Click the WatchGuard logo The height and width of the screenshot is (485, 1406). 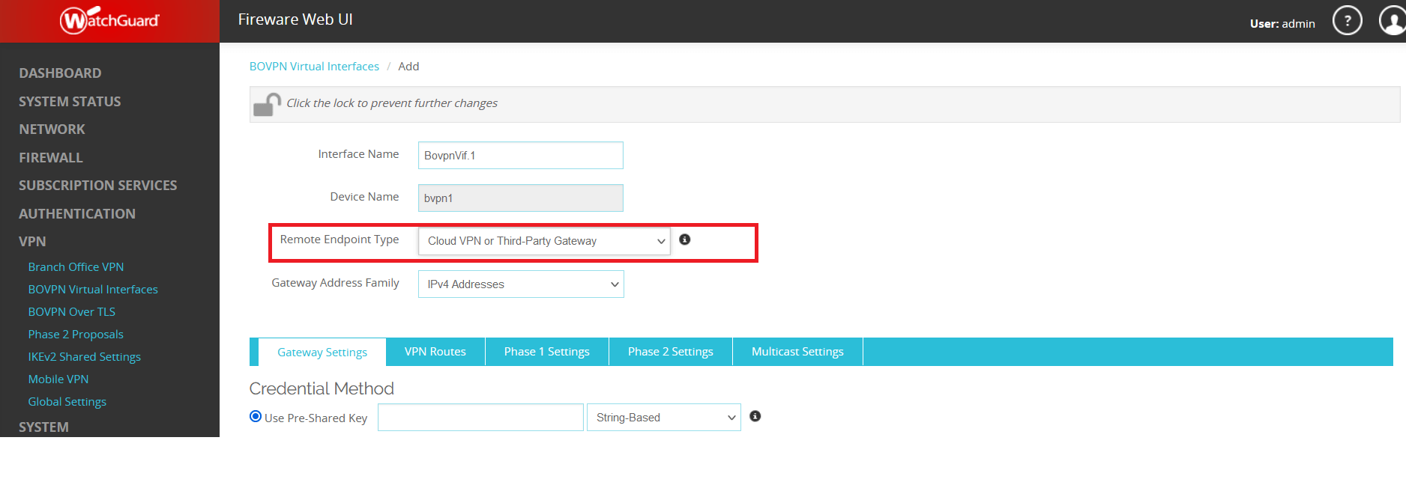(109, 20)
